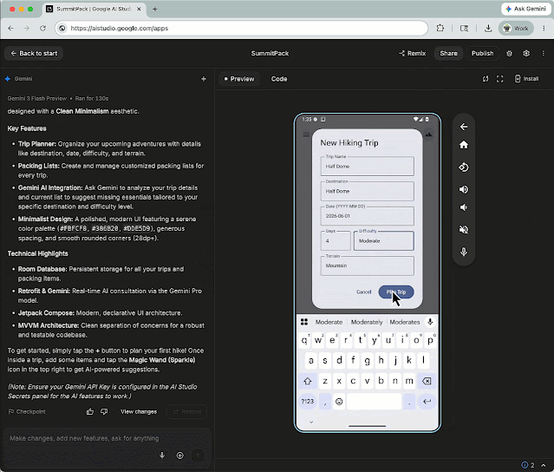Click the Share button
Viewport: 554px width, 472px height.
(x=448, y=54)
